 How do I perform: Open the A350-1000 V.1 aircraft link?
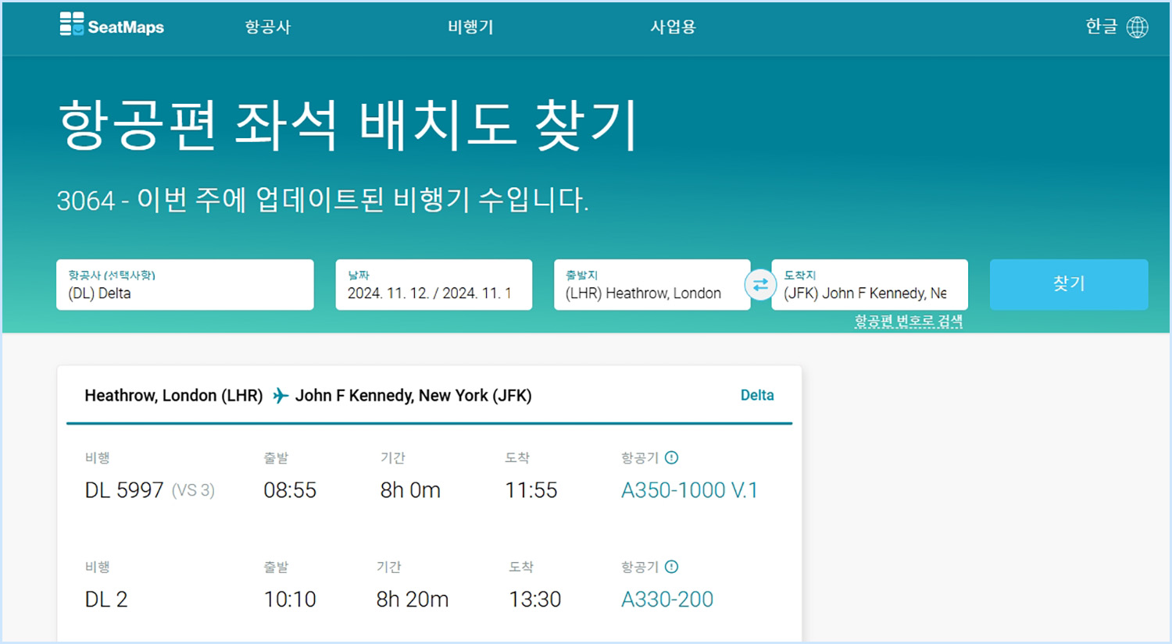coord(689,490)
